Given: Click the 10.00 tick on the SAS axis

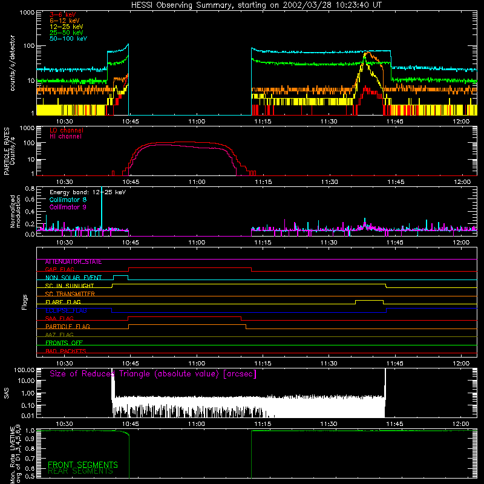Looking at the screenshot, I should pyautogui.click(x=25, y=381).
